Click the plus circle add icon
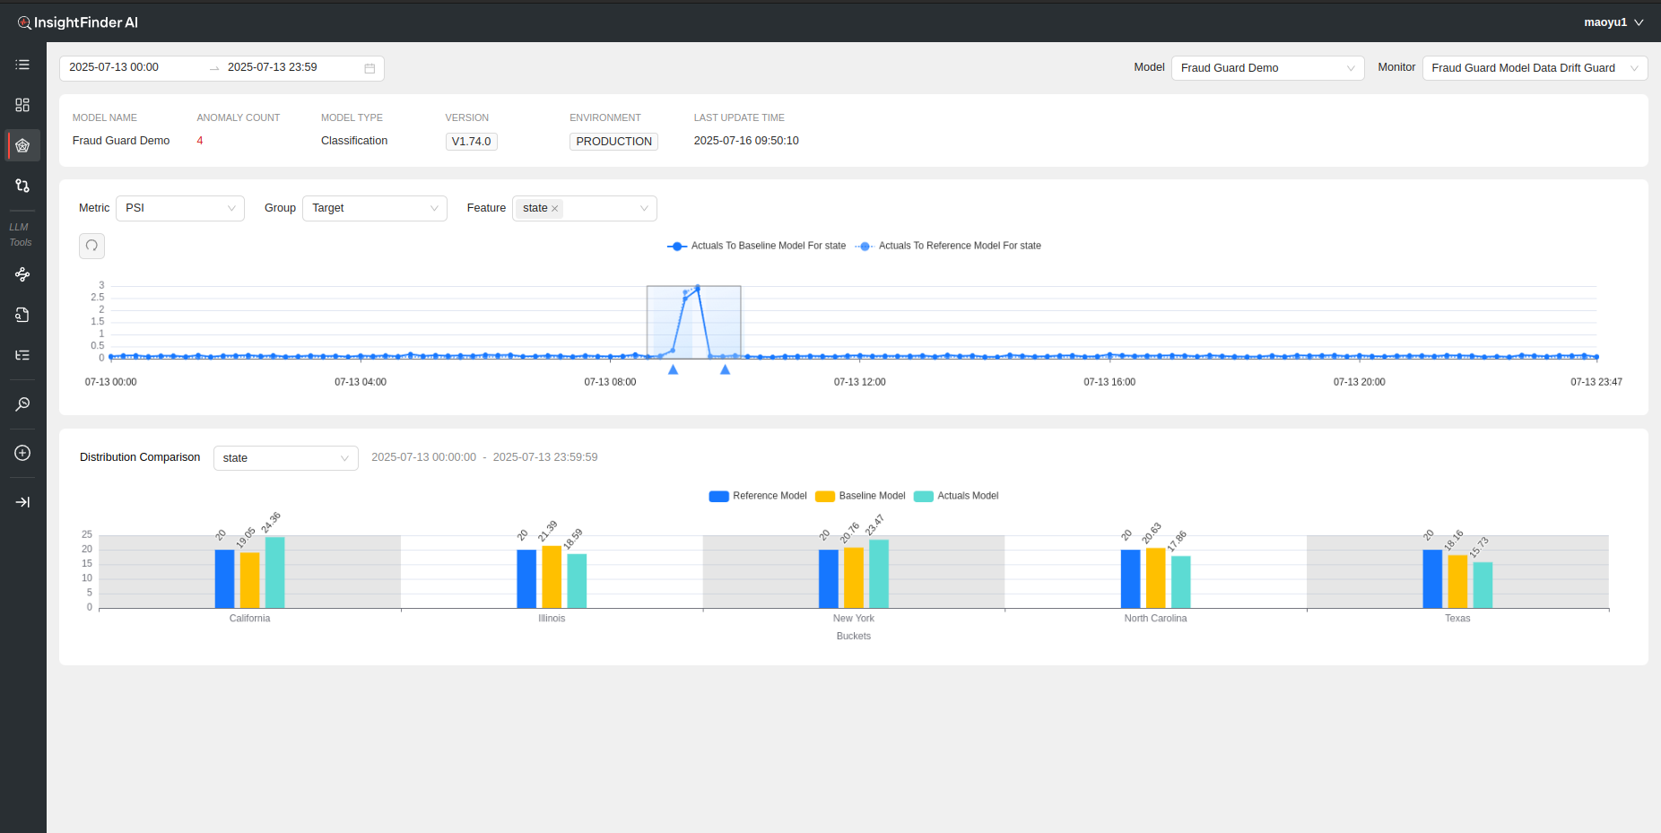The width and height of the screenshot is (1661, 833). click(x=22, y=453)
